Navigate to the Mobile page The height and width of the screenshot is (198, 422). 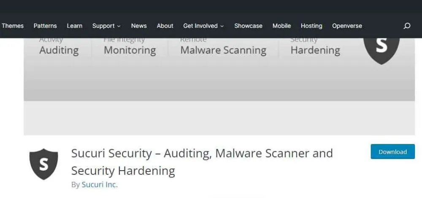pos(281,26)
